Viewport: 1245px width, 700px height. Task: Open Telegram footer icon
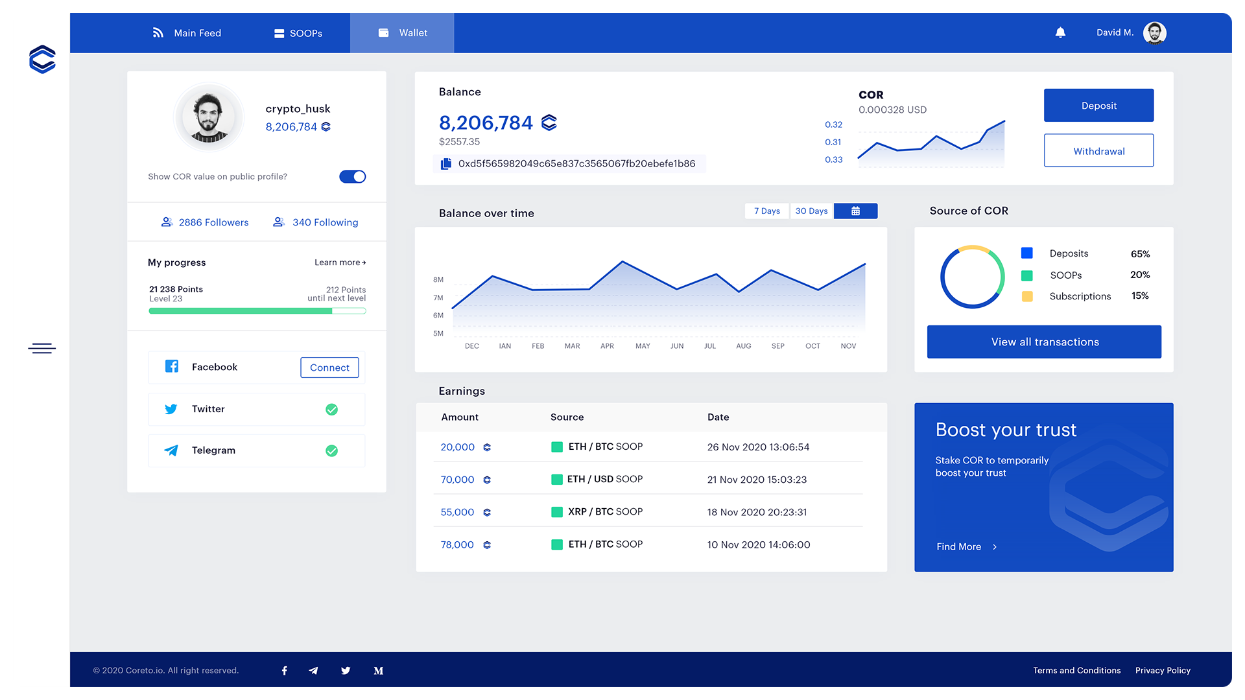pyautogui.click(x=313, y=671)
